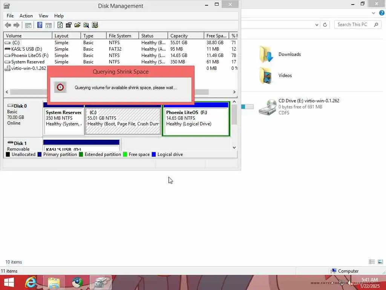The width and height of the screenshot is (386, 290).
Task: Select the KASL'S USB (D:) volume row
Action: tap(121, 49)
